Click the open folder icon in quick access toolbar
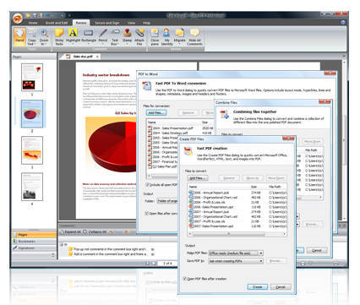Viewport: 360px width, 305px height. click(x=28, y=15)
